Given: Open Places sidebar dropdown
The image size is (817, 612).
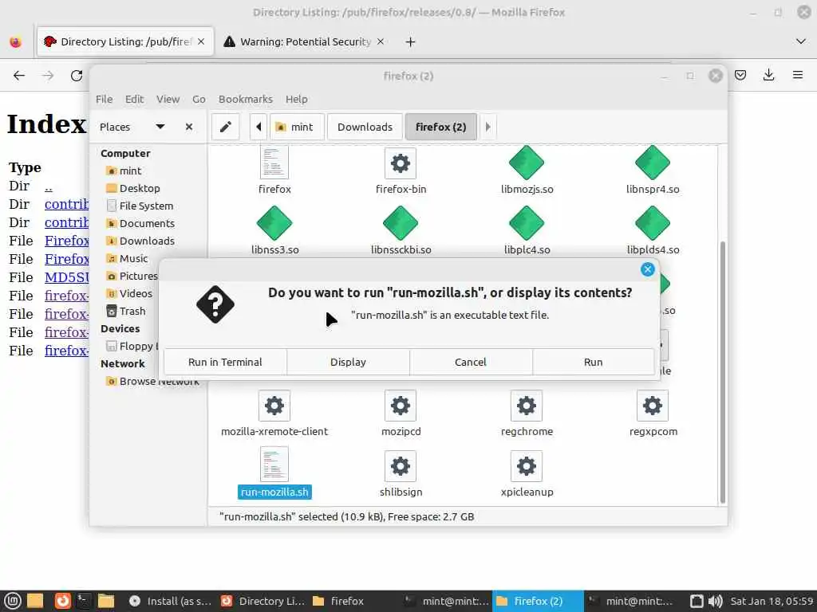Looking at the screenshot, I should point(160,127).
